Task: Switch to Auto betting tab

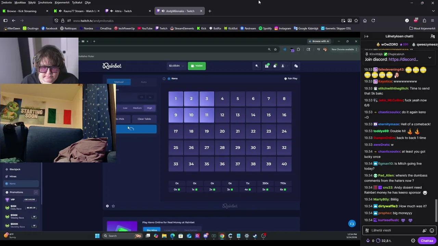Action: click(x=144, y=82)
